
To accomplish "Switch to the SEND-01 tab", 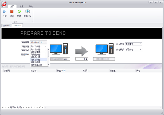I will tap(7, 26).
